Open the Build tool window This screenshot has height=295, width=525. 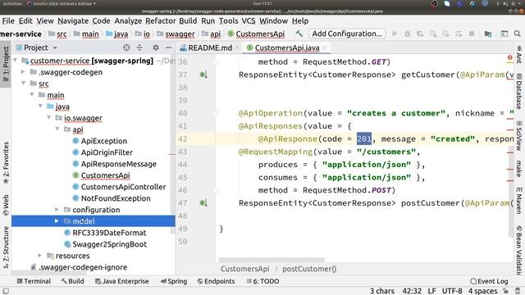[x=72, y=281]
